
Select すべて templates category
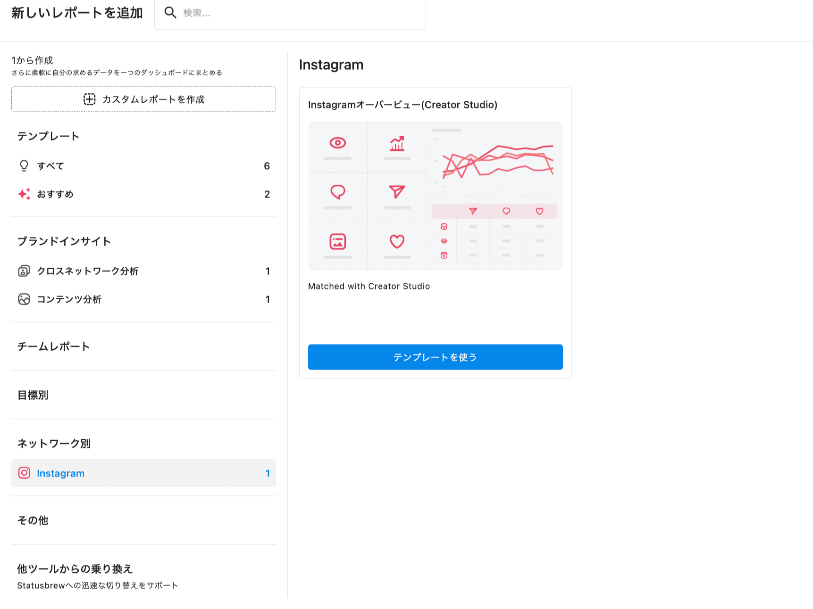pyautogui.click(x=50, y=166)
